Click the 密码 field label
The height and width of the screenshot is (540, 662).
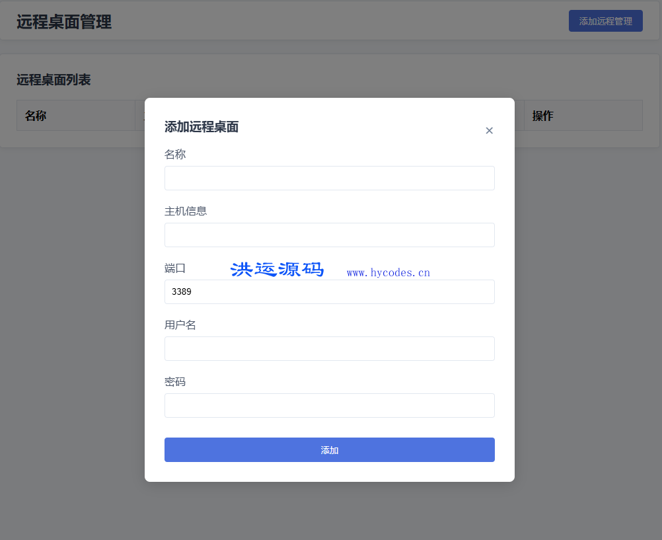point(175,381)
